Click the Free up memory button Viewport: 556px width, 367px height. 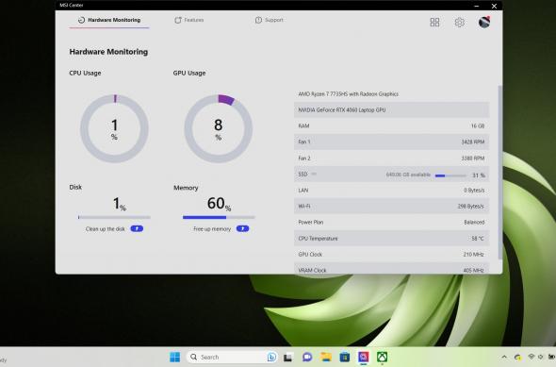click(242, 228)
